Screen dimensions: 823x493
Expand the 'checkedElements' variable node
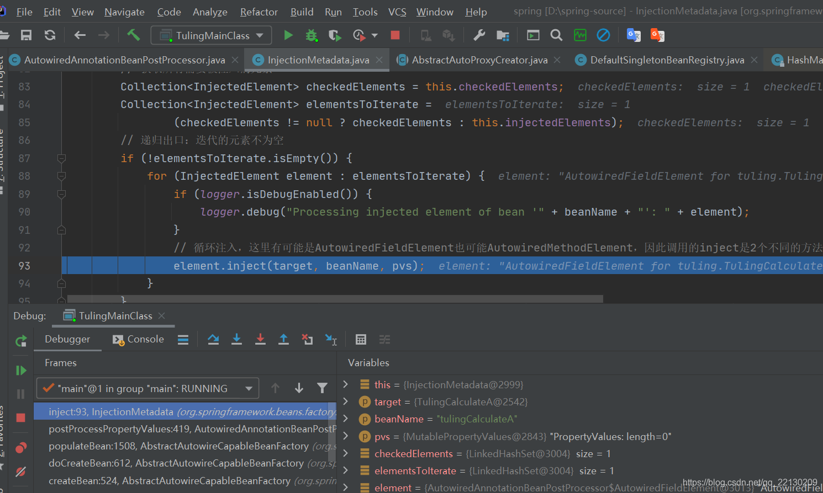[x=346, y=453]
